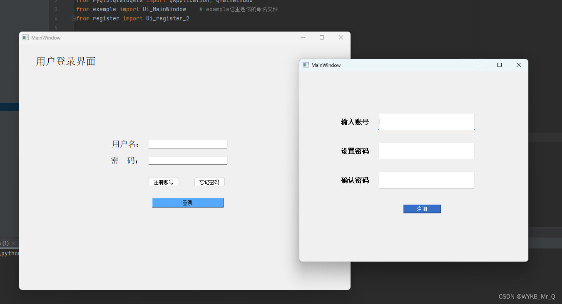
Task: Click the MainWindow icon in the register window title bar
Action: click(306, 65)
